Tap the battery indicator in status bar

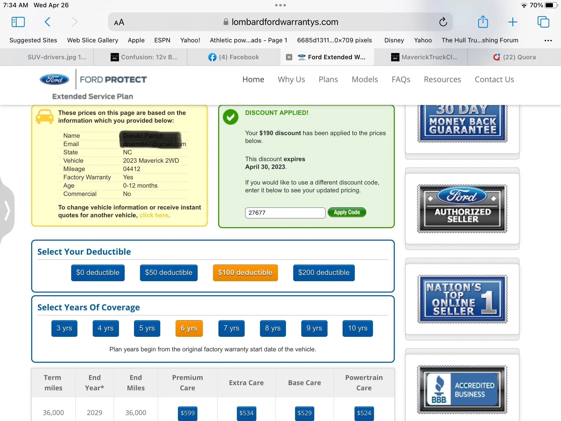(x=551, y=5)
